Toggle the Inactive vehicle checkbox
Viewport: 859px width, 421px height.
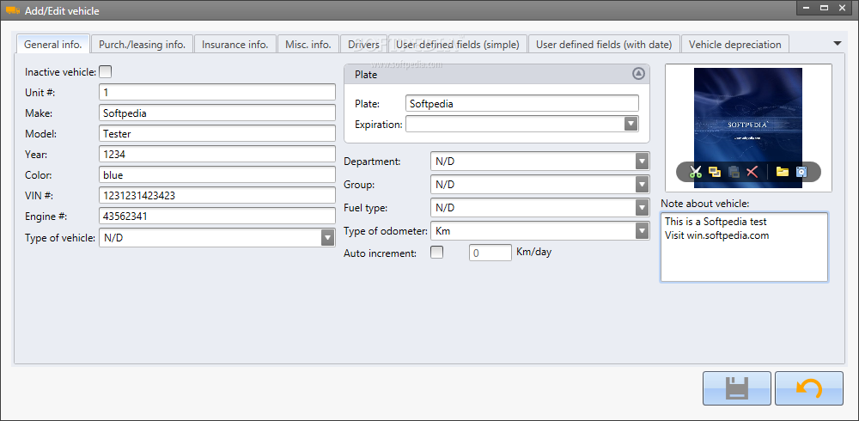click(105, 71)
